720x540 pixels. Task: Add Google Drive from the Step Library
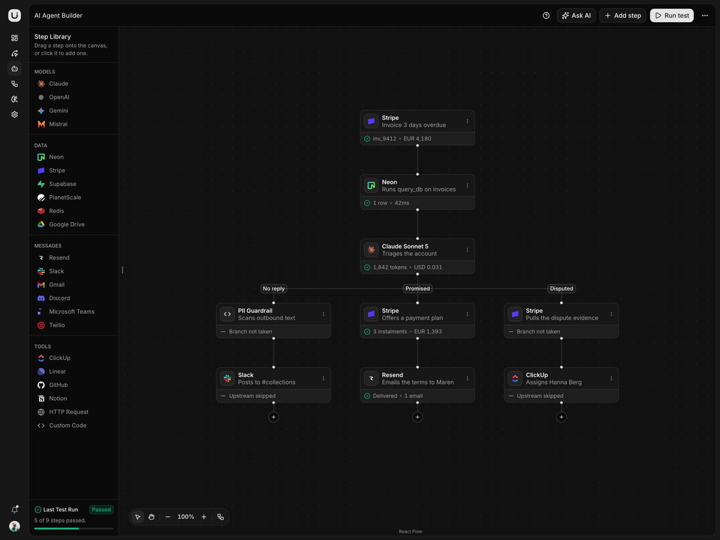(x=74, y=224)
